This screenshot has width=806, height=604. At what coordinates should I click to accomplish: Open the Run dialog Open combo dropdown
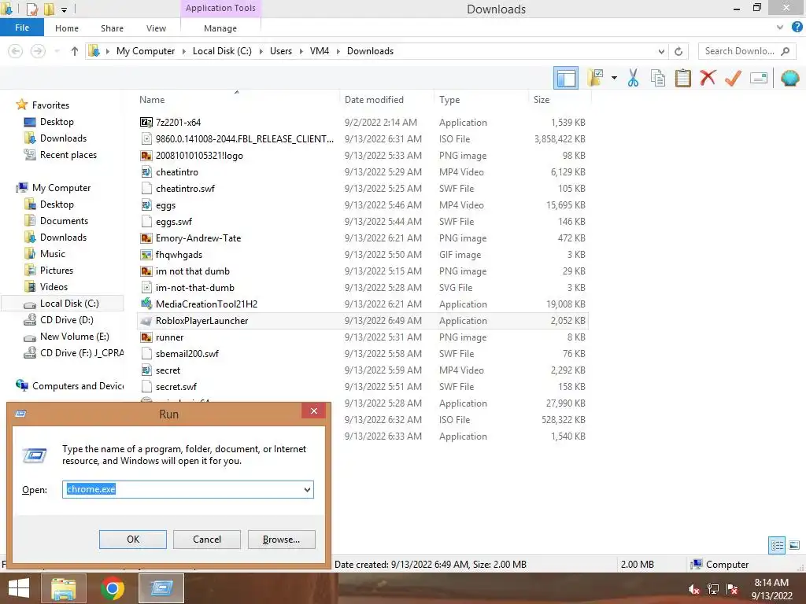click(x=307, y=489)
